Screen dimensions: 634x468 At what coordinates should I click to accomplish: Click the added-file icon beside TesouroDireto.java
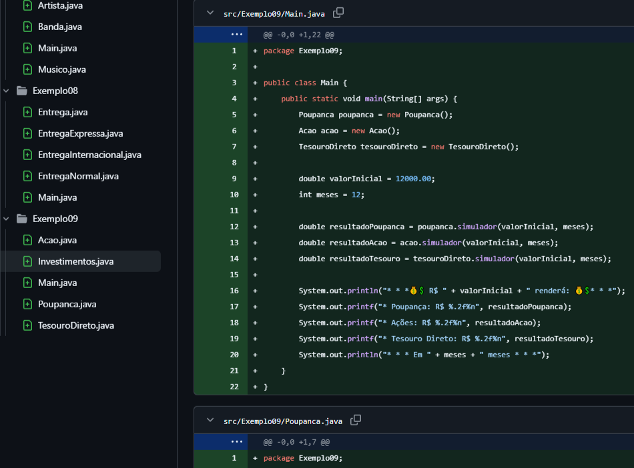coord(27,326)
